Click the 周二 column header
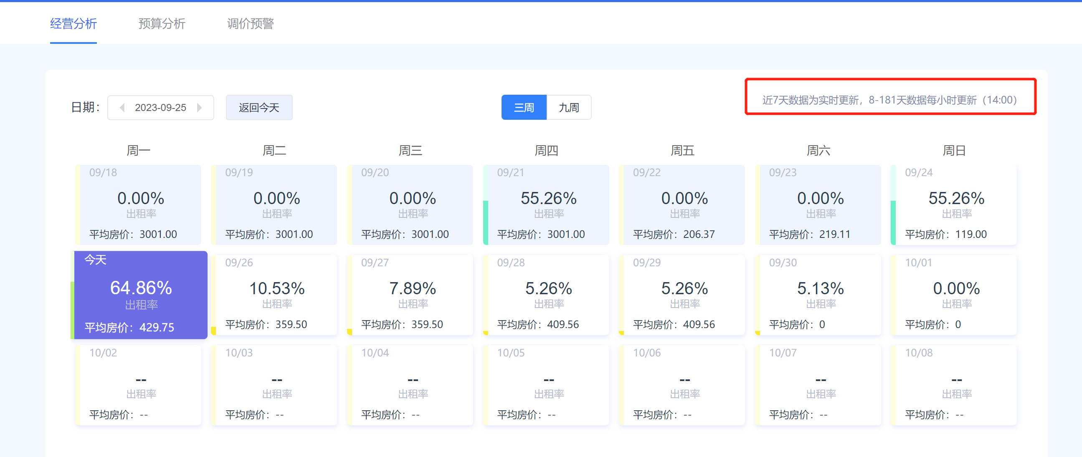 tap(274, 150)
